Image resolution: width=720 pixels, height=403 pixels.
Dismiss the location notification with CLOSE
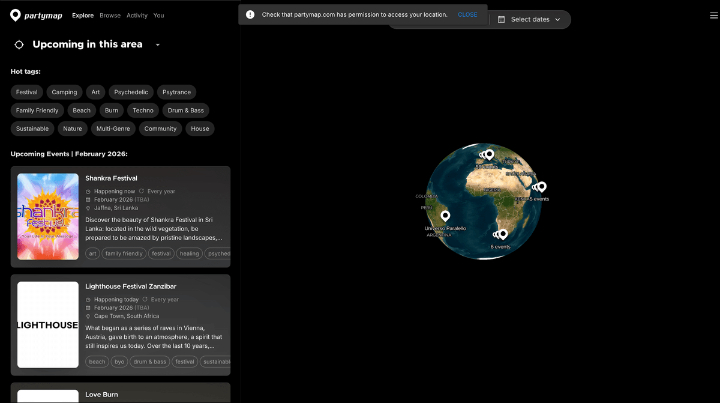[467, 14]
